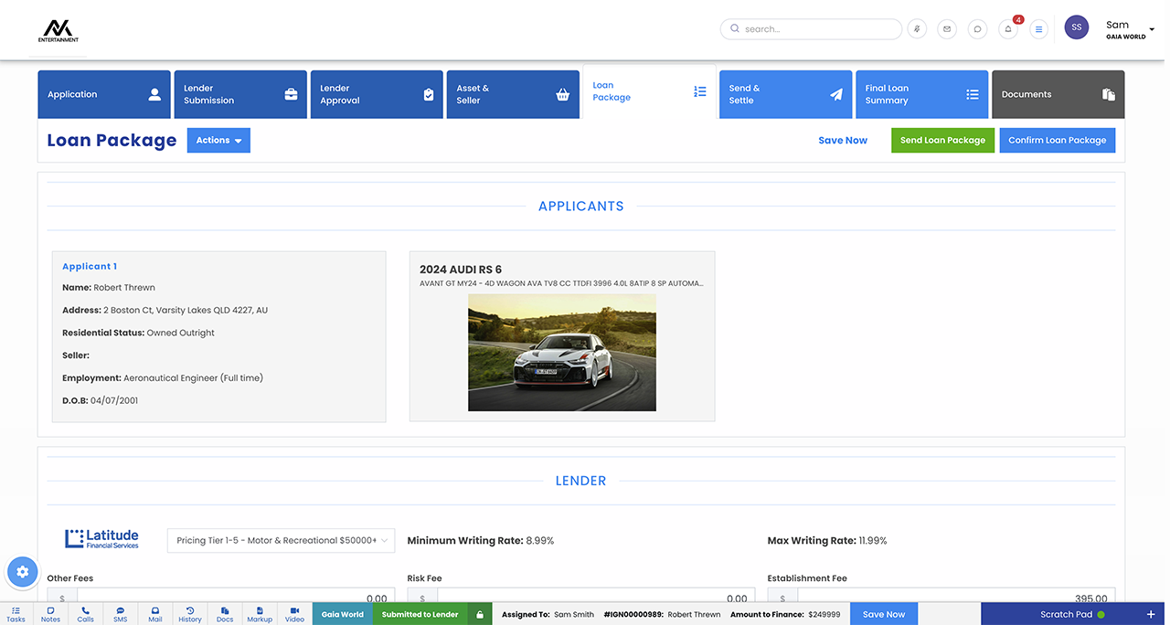Open the Actions dropdown
This screenshot has height=625, width=1170.
click(218, 140)
